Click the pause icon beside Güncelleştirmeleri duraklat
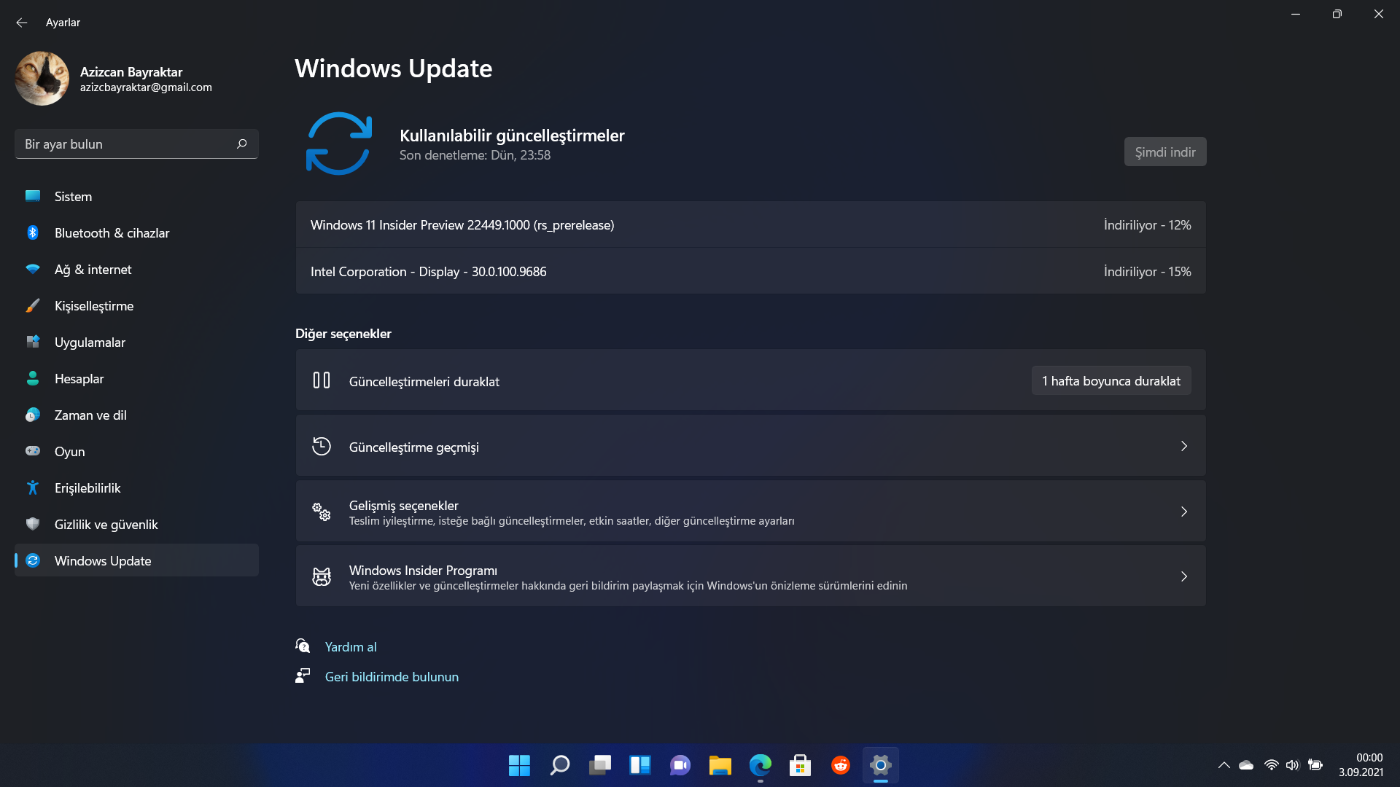The height and width of the screenshot is (787, 1400). [322, 380]
